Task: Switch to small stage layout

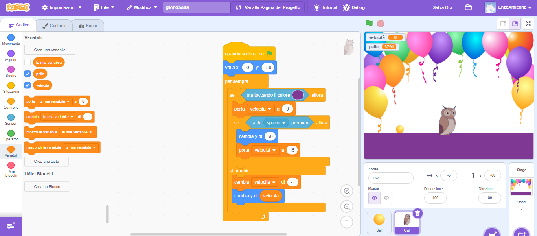Action: pyautogui.click(x=503, y=24)
